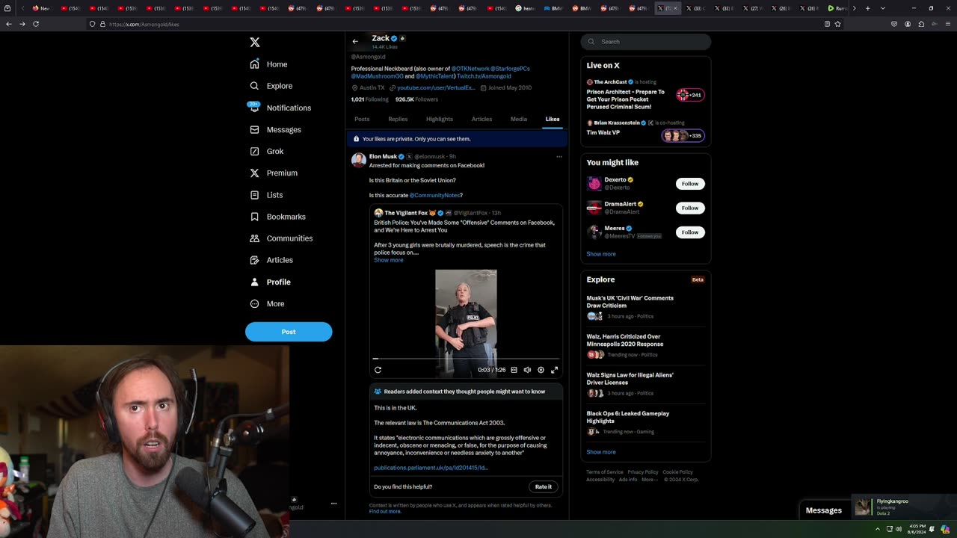Open Bookmarks in the sidebar
Screen dimensions: 957x538
point(278,217)
